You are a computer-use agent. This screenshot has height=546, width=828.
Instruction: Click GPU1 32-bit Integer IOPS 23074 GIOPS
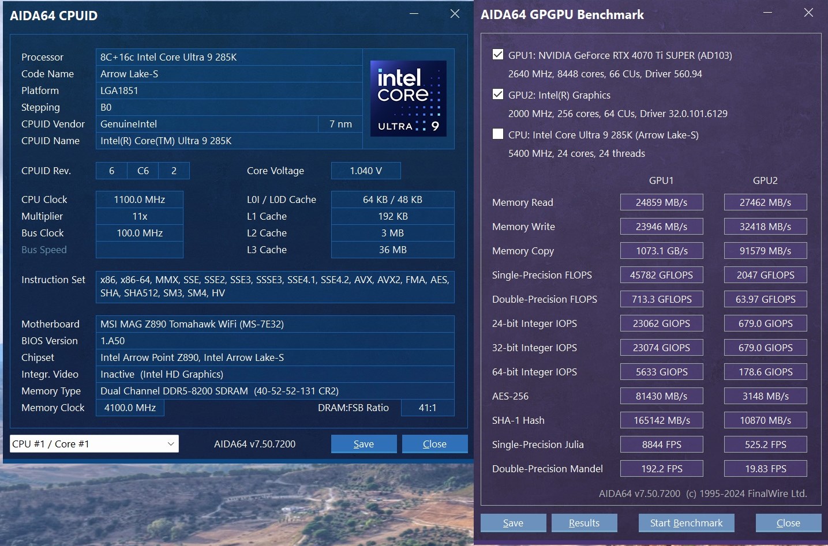[662, 348]
